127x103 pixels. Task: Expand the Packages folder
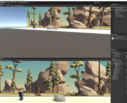point(112,79)
